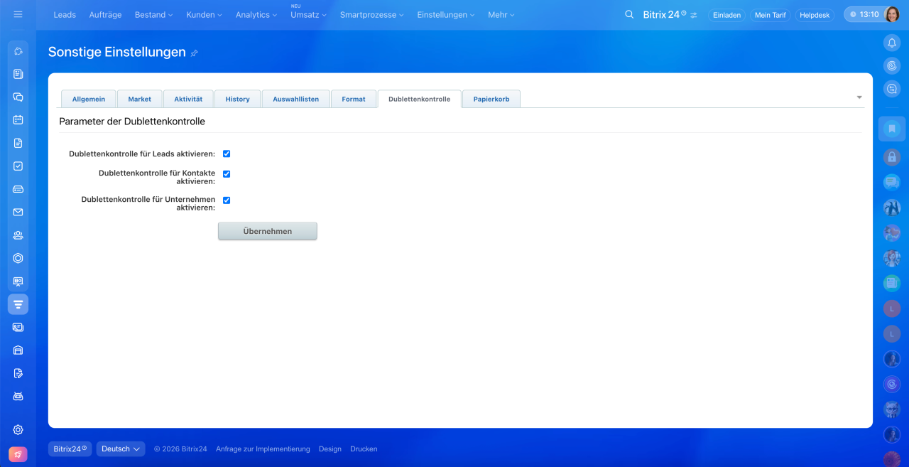Click the chat bubbles icon in left sidebar
This screenshot has width=909, height=467.
[18, 97]
